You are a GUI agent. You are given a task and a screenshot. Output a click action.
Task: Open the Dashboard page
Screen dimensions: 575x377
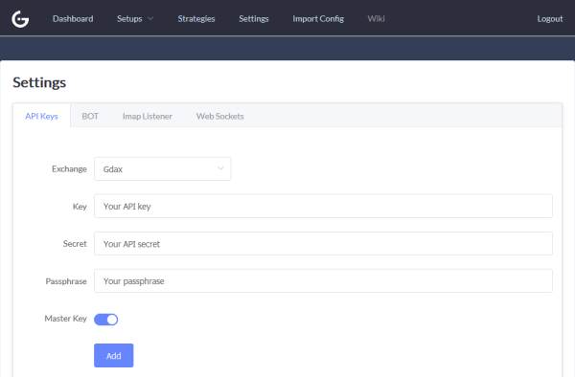pyautogui.click(x=73, y=19)
